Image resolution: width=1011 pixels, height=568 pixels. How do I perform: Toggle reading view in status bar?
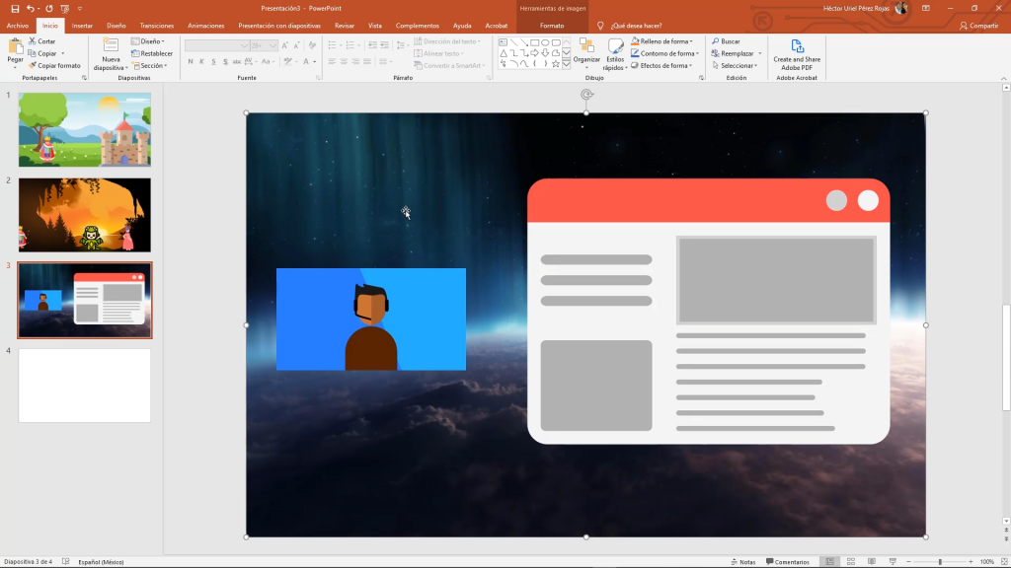tap(874, 561)
